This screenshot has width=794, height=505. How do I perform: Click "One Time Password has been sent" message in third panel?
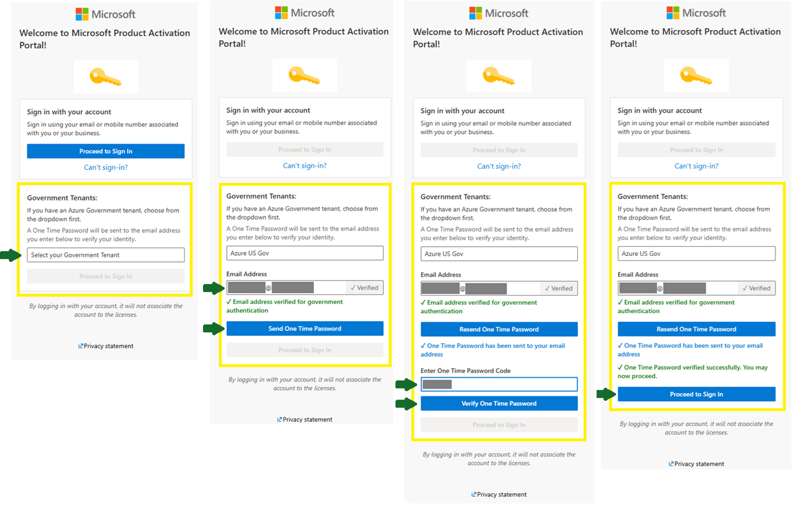pos(493,350)
